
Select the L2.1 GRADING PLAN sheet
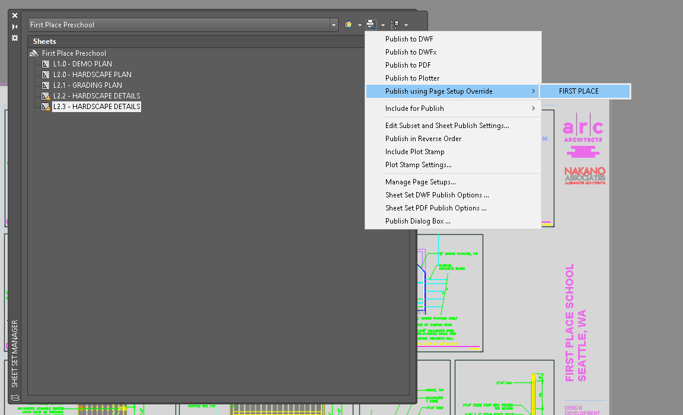coord(88,85)
